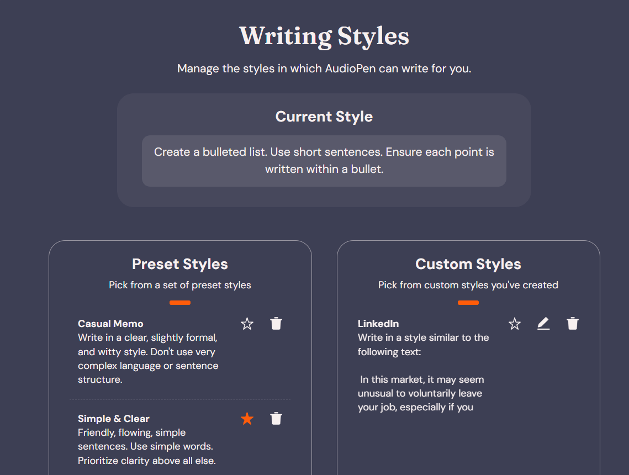Delete the Casual Memo preset style
629x475 pixels.
tap(276, 323)
